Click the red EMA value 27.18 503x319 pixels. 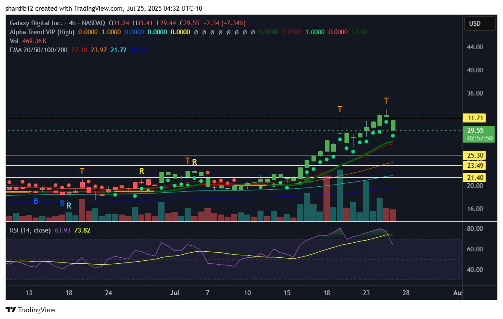pos(79,50)
